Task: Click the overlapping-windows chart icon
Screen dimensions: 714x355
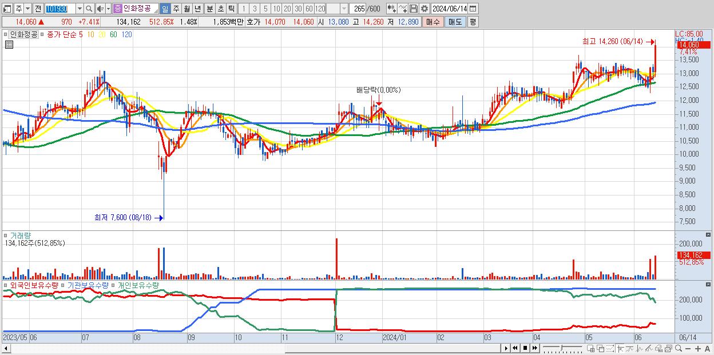Action: 601,349
